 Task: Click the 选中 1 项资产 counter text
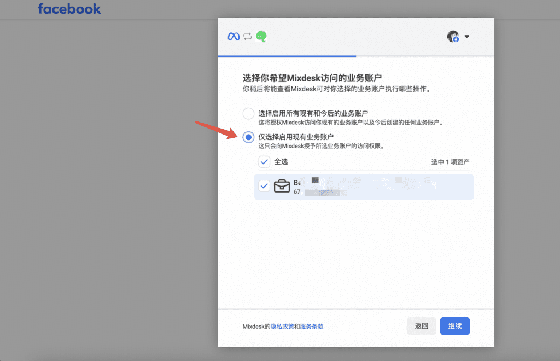click(450, 162)
